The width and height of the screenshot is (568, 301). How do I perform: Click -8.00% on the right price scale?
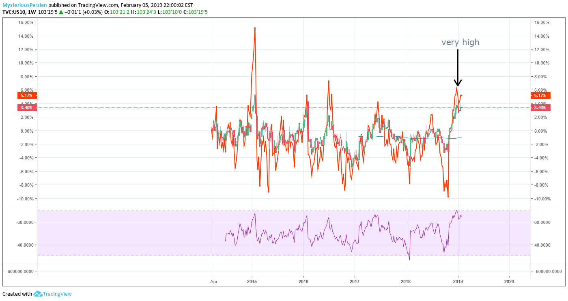tap(542, 185)
